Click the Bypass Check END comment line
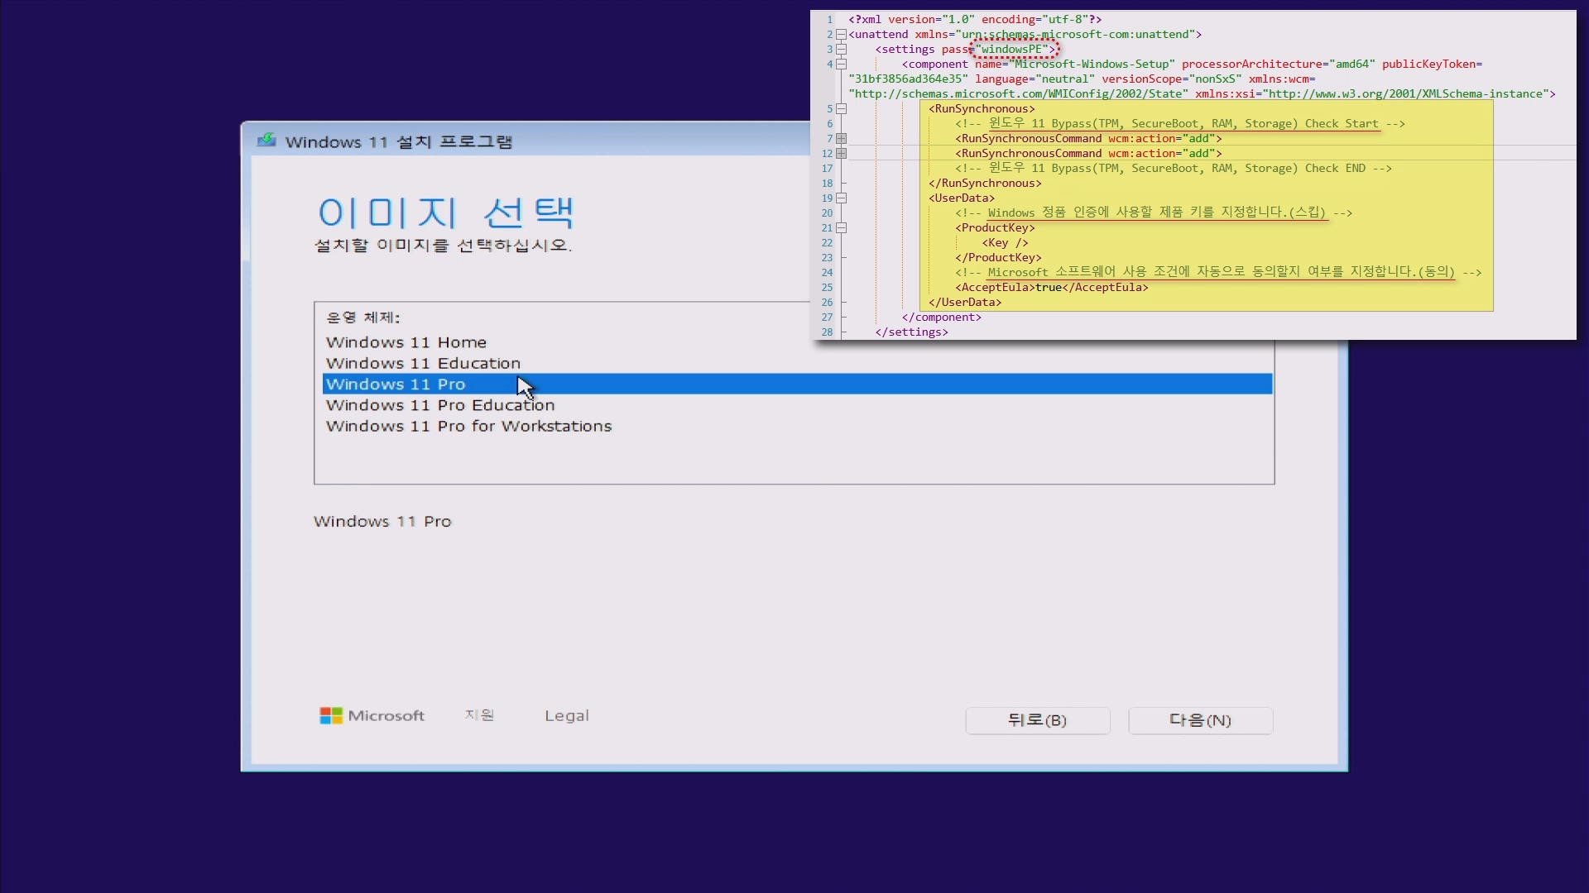The image size is (1589, 893). 1174,169
